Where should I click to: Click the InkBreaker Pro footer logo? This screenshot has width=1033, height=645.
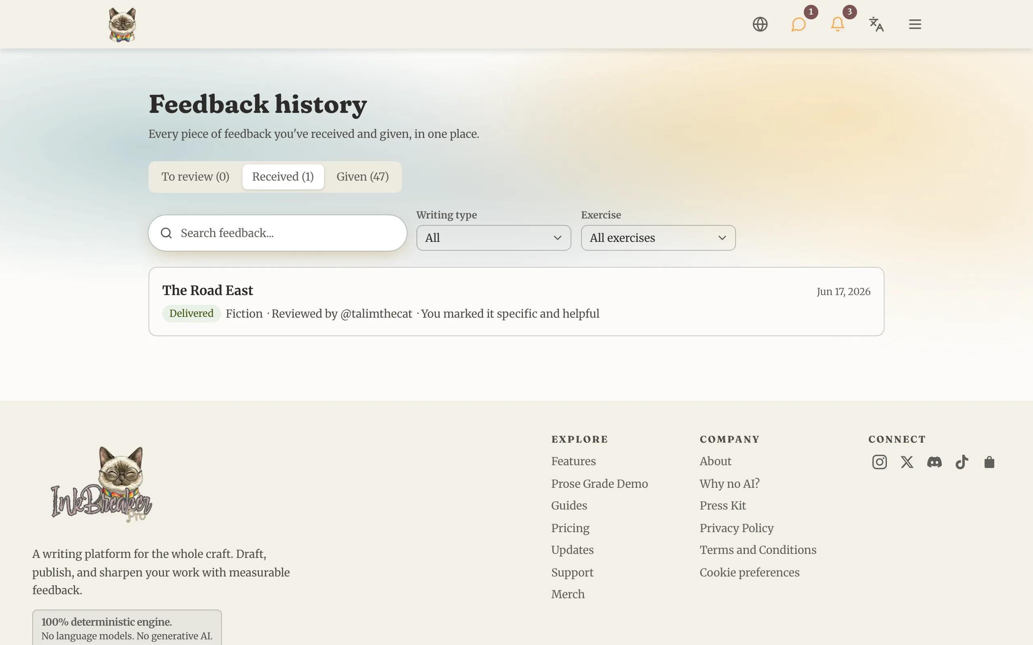(102, 484)
